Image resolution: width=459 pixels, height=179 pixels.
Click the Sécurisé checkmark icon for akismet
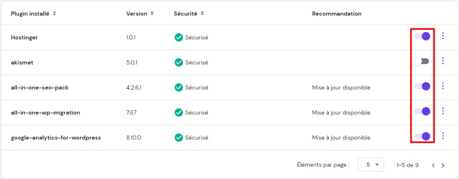point(178,62)
